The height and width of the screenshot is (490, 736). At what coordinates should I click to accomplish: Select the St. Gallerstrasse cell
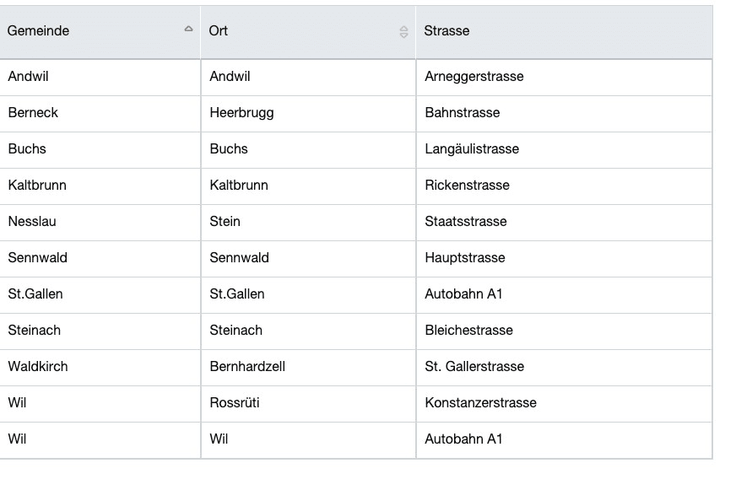pos(564,368)
